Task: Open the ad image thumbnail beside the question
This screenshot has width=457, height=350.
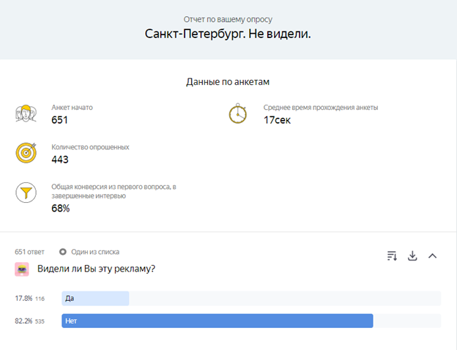Action: pyautogui.click(x=22, y=269)
